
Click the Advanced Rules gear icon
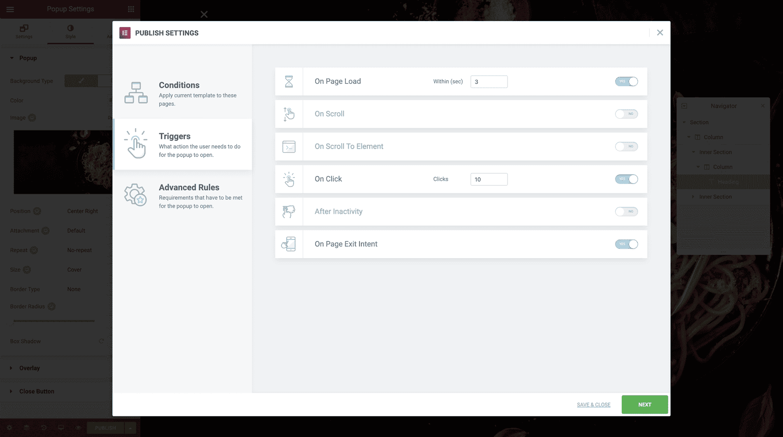click(136, 195)
